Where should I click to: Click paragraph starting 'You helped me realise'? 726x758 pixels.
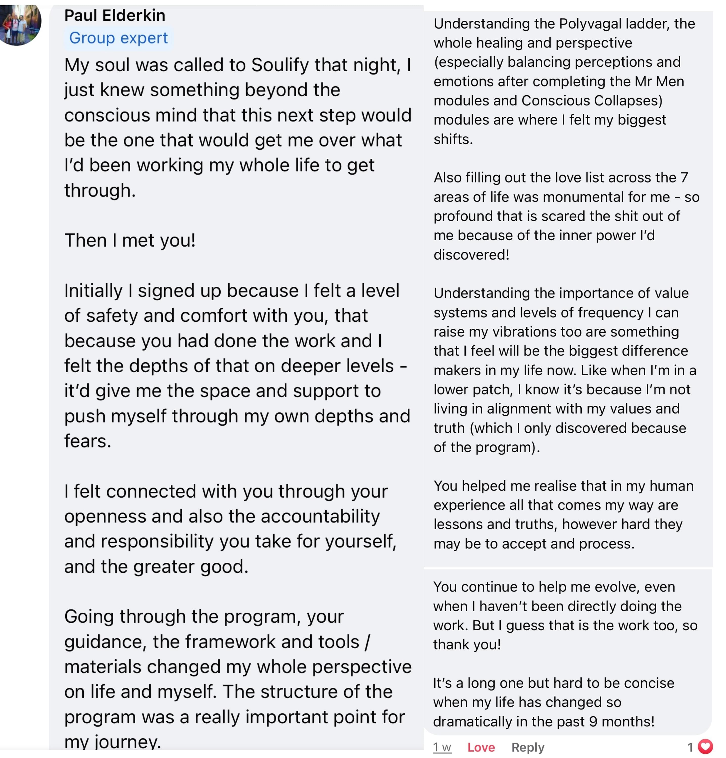pos(563,514)
